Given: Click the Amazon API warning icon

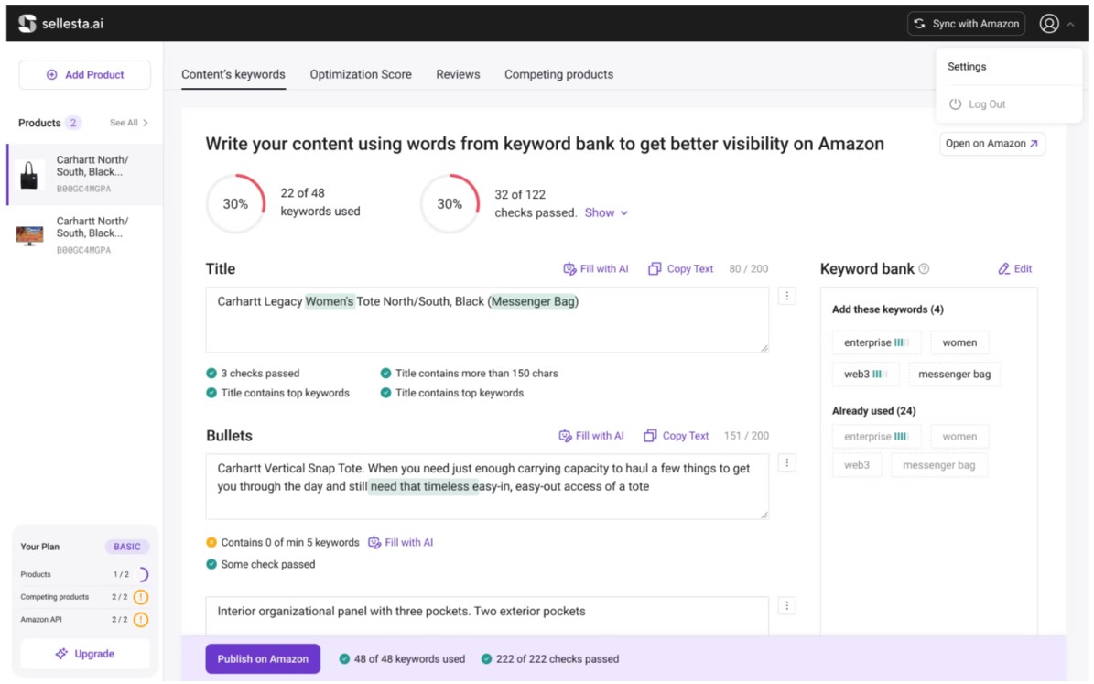Looking at the screenshot, I should pos(141,620).
